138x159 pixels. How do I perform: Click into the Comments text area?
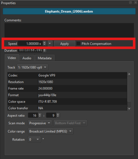(69, 30)
